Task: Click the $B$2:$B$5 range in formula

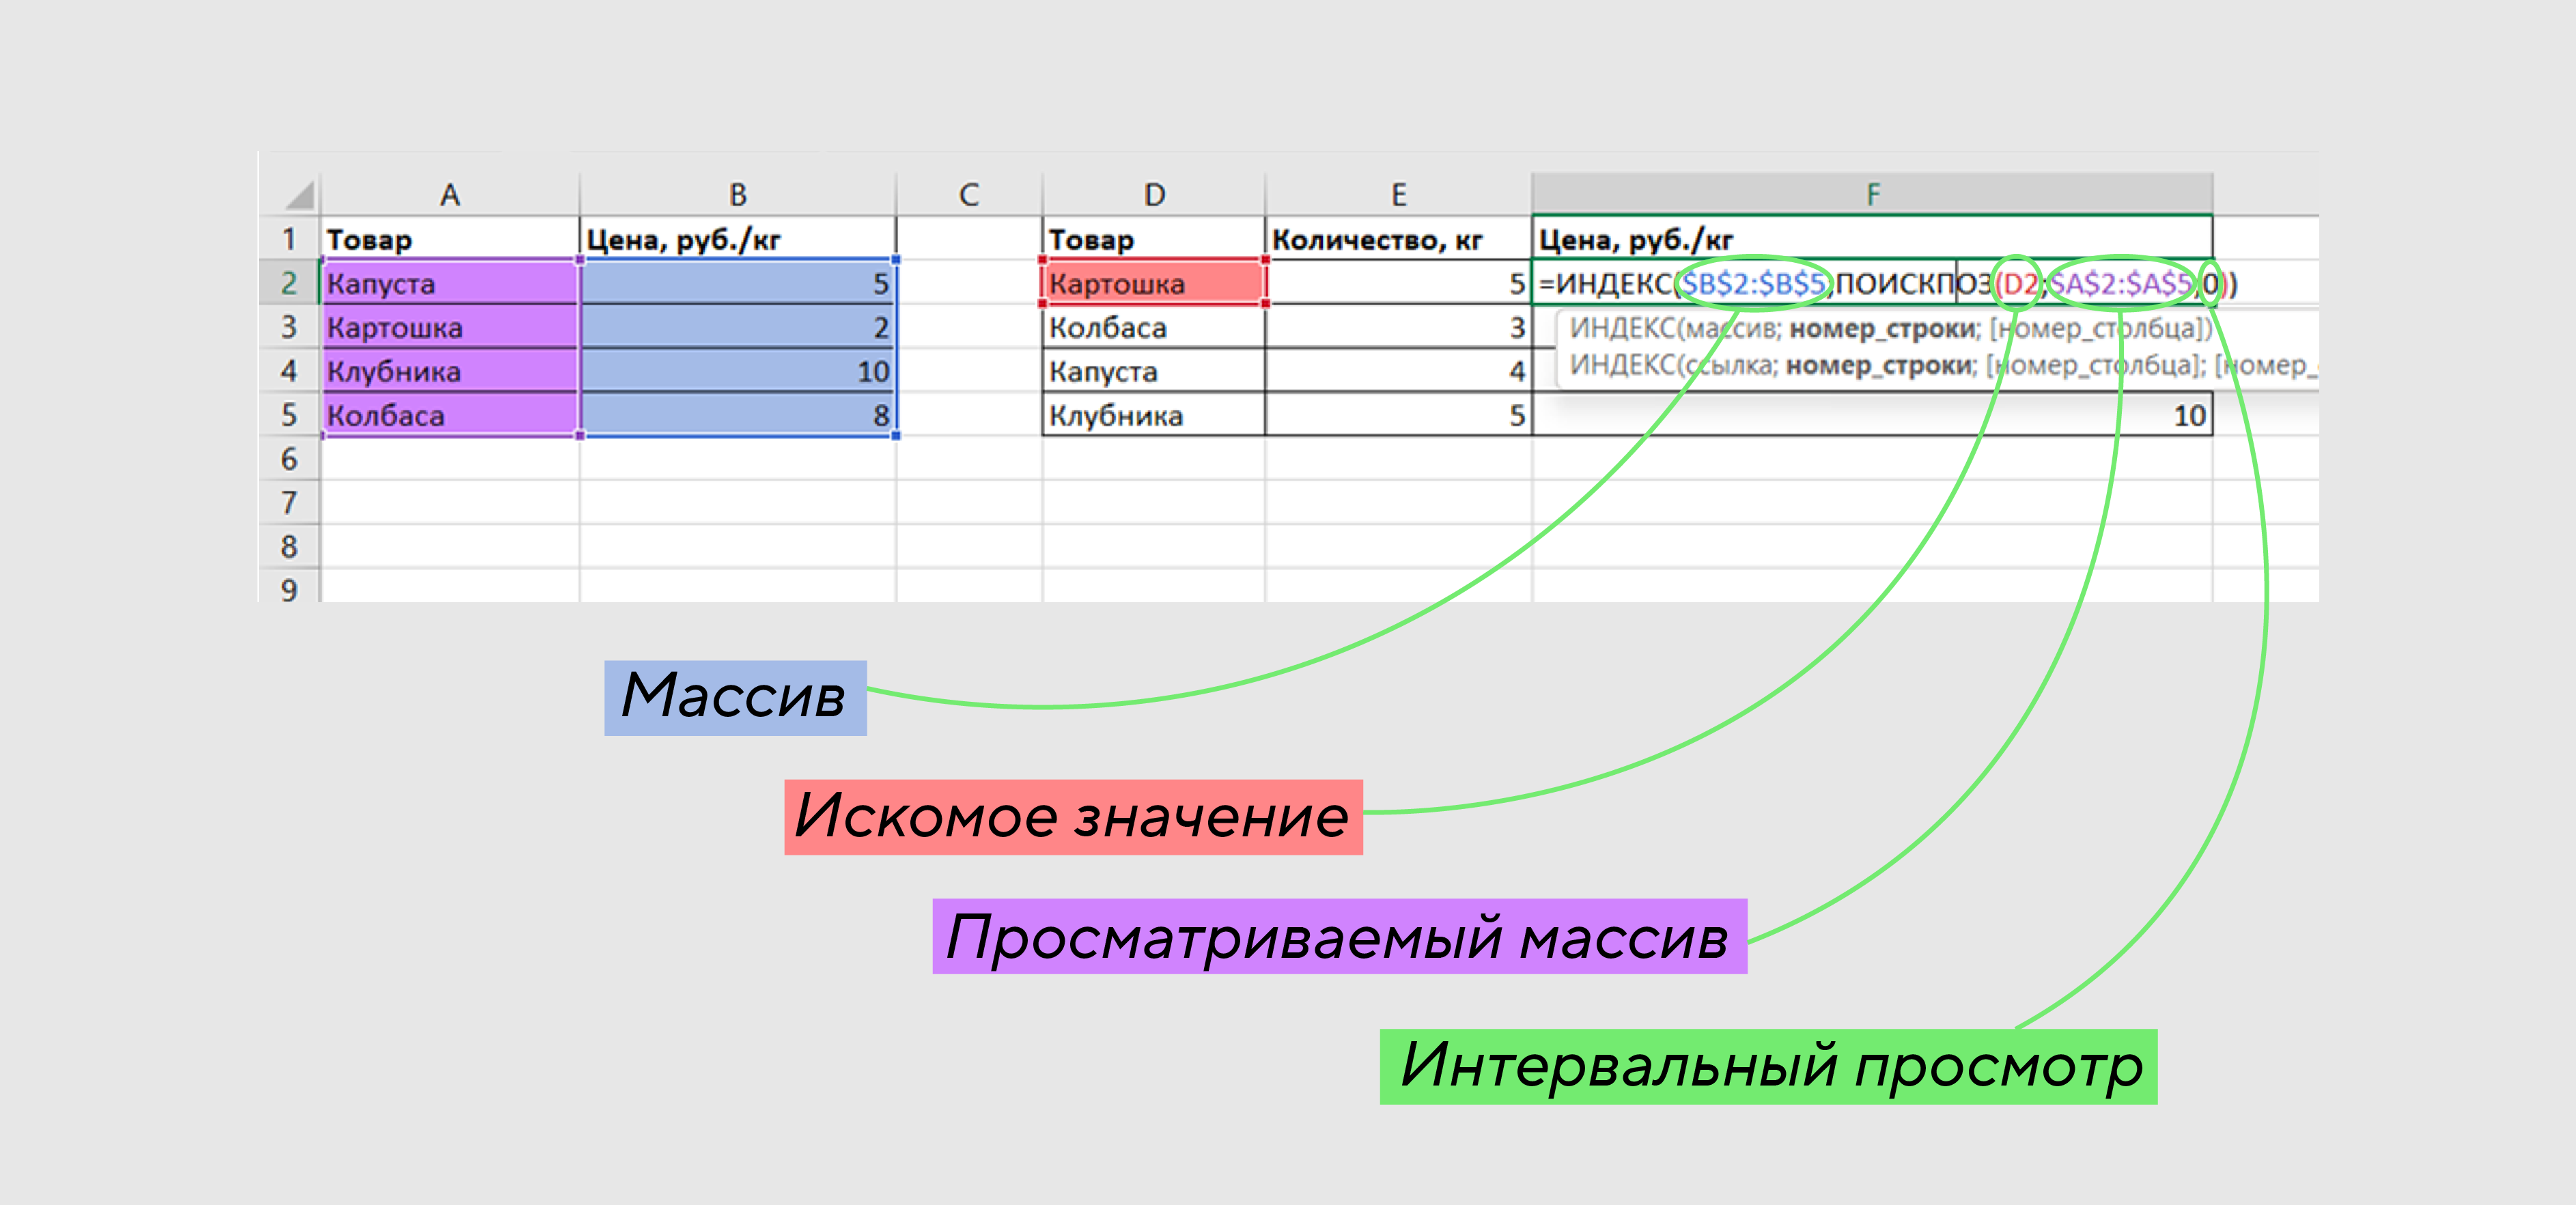Action: tap(1753, 284)
